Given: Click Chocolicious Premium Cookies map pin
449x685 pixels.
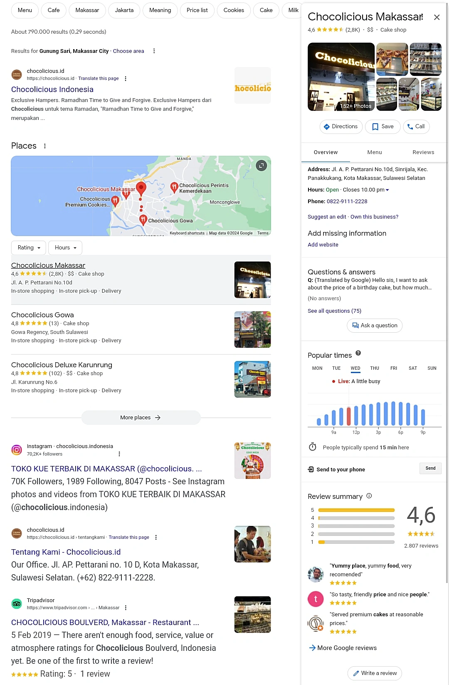Looking at the screenshot, I should (115, 202).
